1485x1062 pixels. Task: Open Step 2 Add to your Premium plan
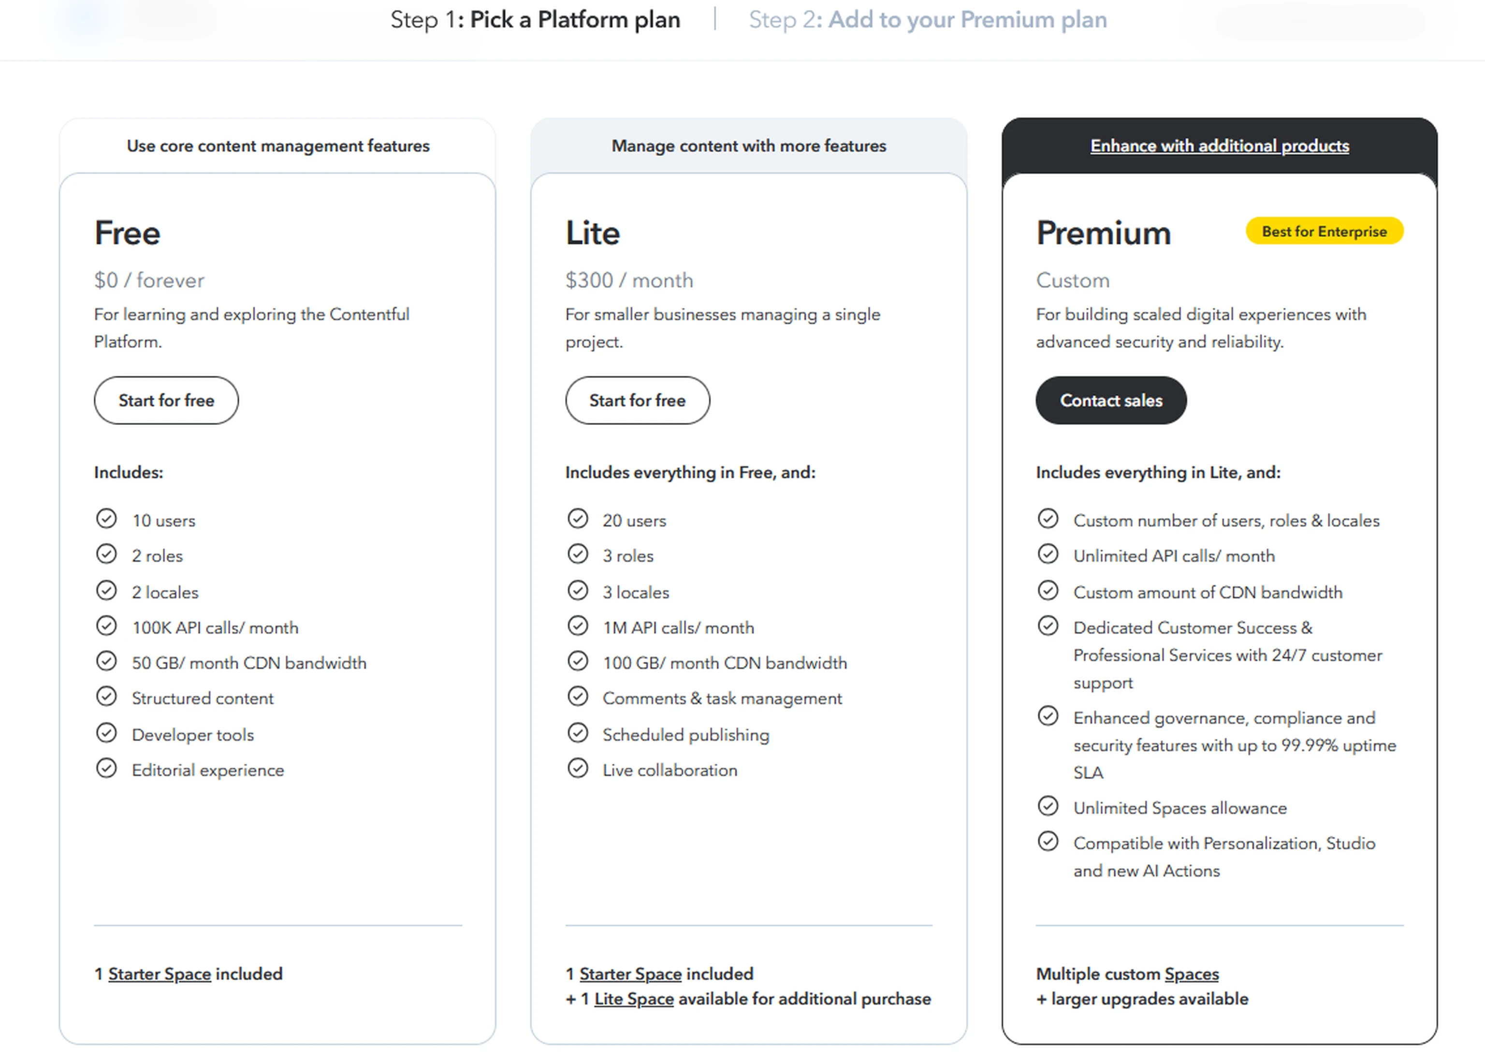(x=927, y=20)
